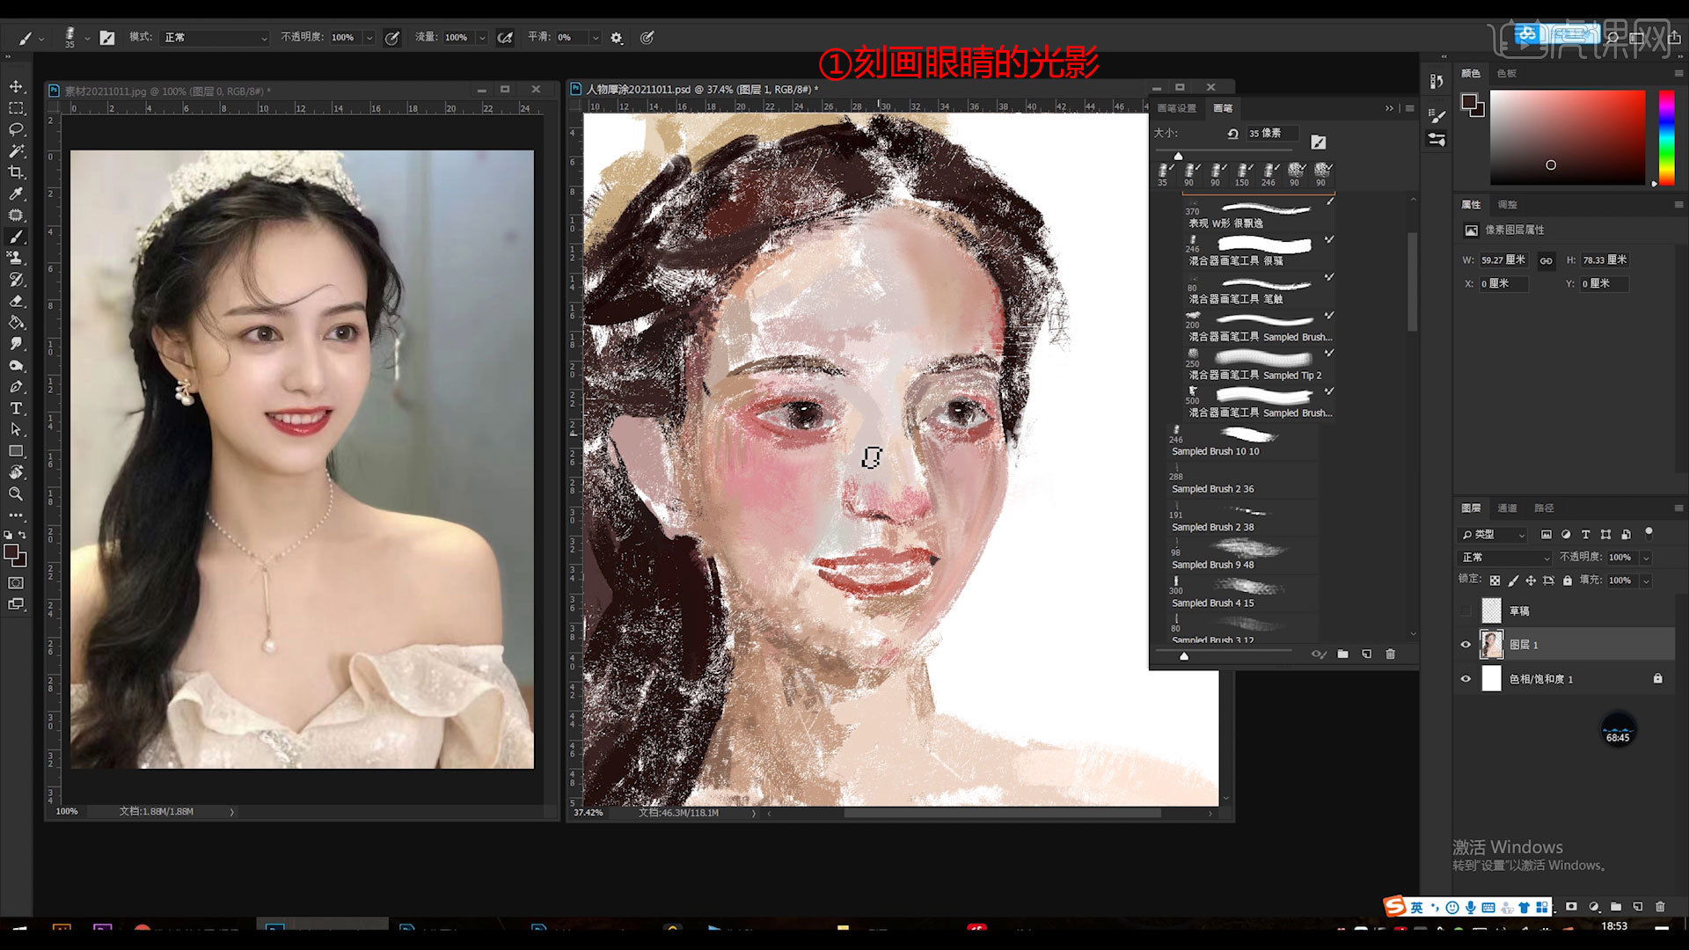Switch to 通道 channels tab
Viewport: 1689px width, 950px height.
tap(1507, 508)
